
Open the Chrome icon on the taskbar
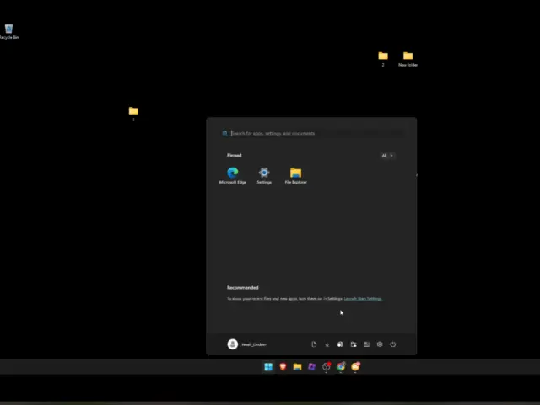click(341, 367)
